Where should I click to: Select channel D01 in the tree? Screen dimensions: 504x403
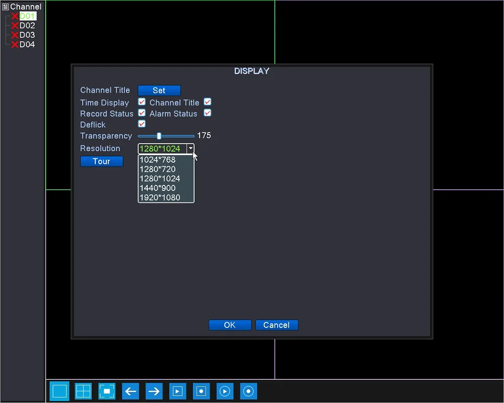[27, 16]
